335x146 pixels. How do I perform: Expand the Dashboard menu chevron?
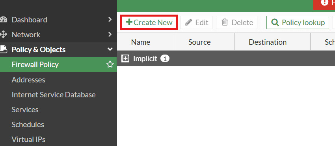[110, 20]
